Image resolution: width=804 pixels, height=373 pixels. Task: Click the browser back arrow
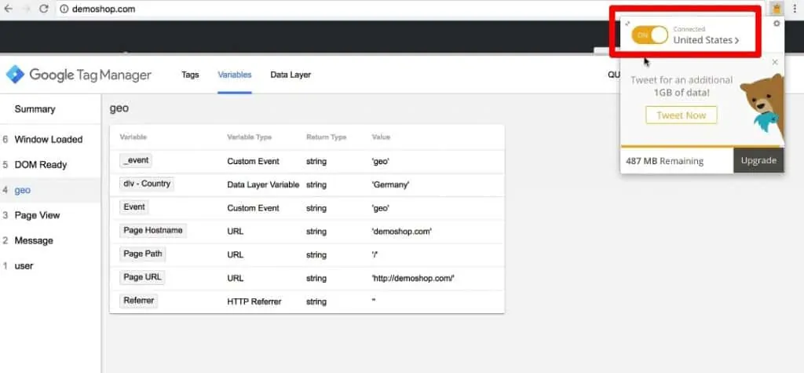click(x=8, y=9)
